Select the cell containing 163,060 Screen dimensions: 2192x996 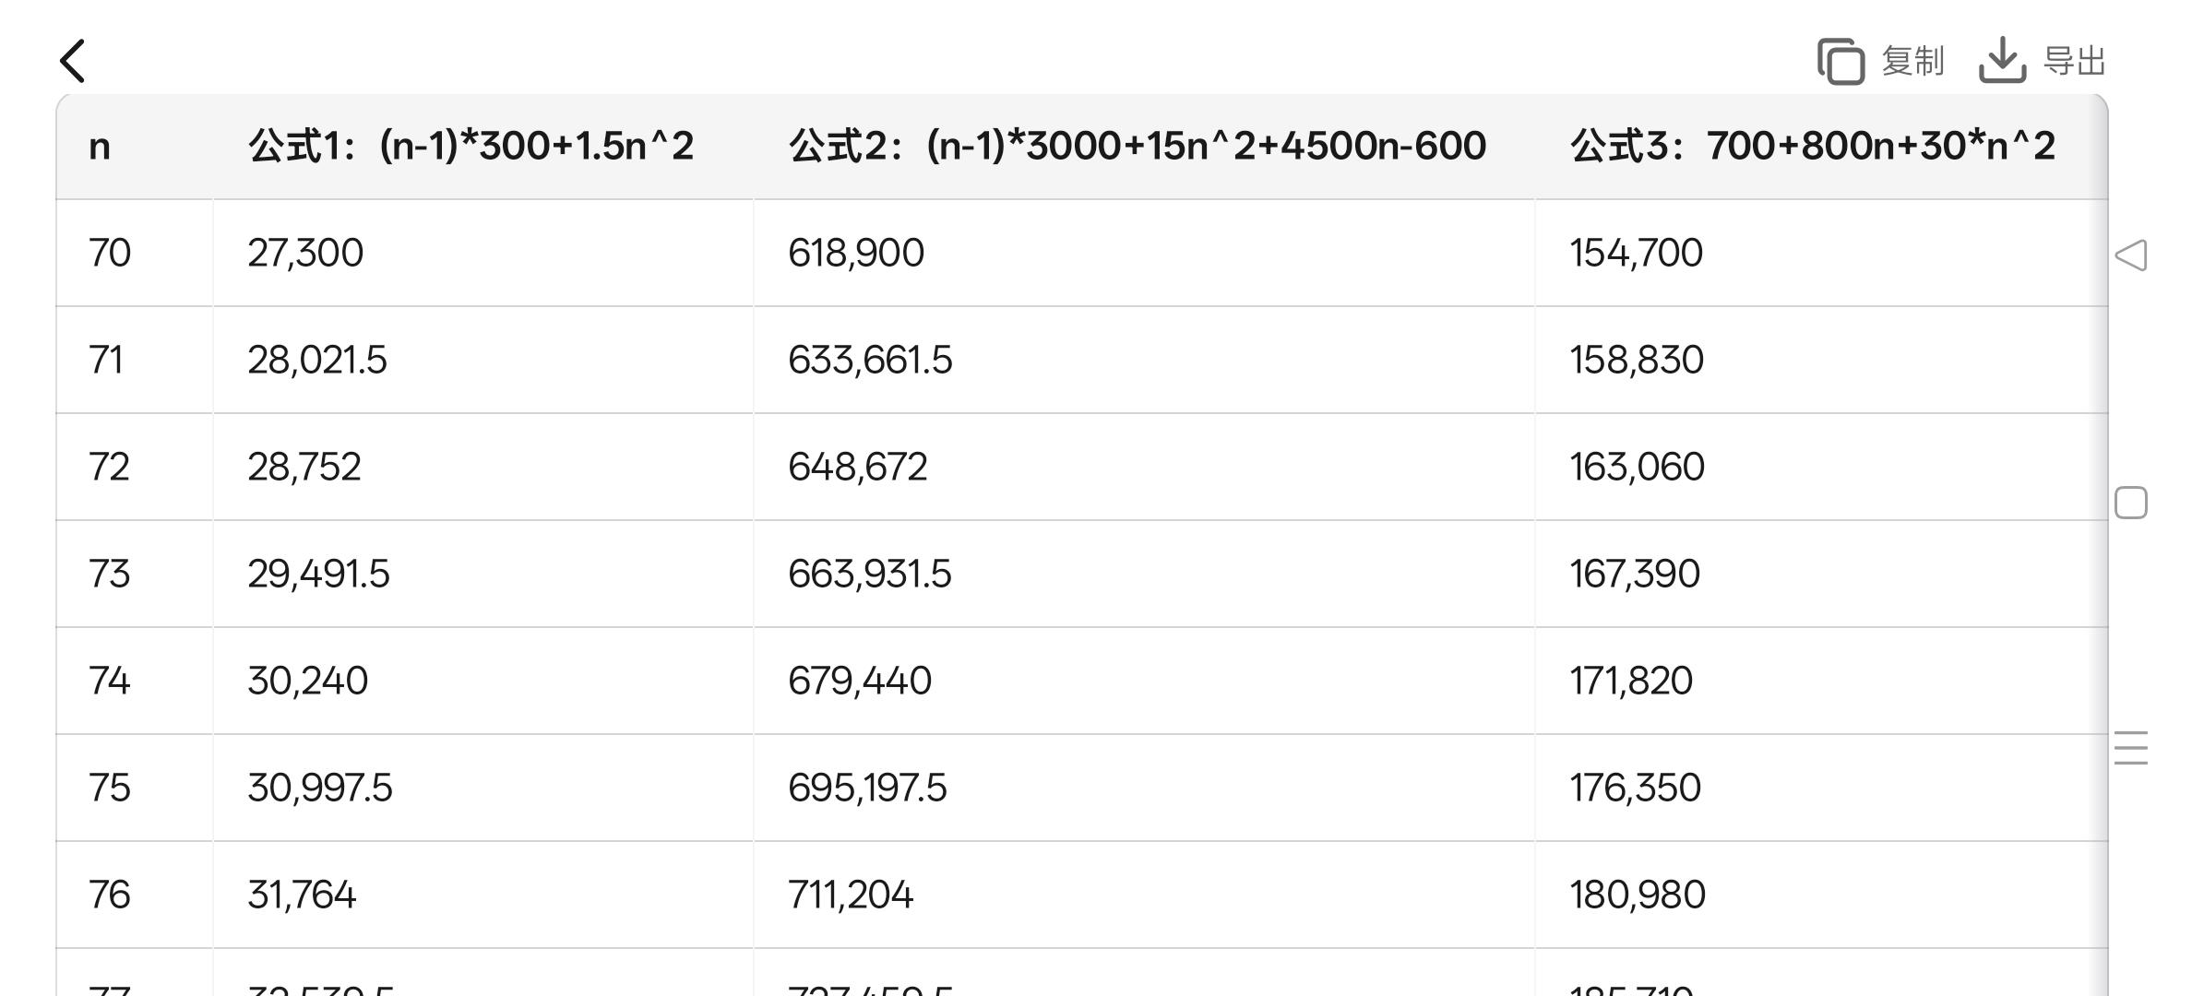click(1637, 467)
